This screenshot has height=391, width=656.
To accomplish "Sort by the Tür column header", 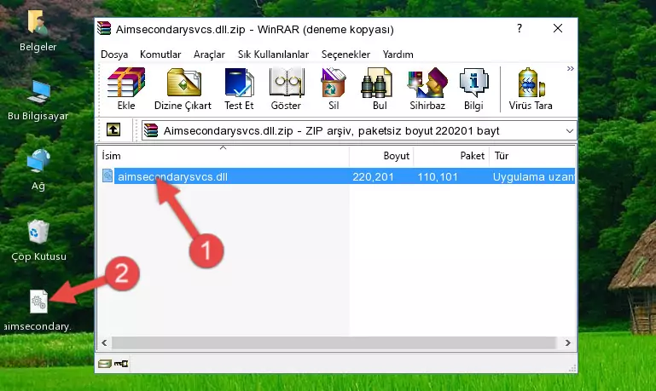I will 532,156.
